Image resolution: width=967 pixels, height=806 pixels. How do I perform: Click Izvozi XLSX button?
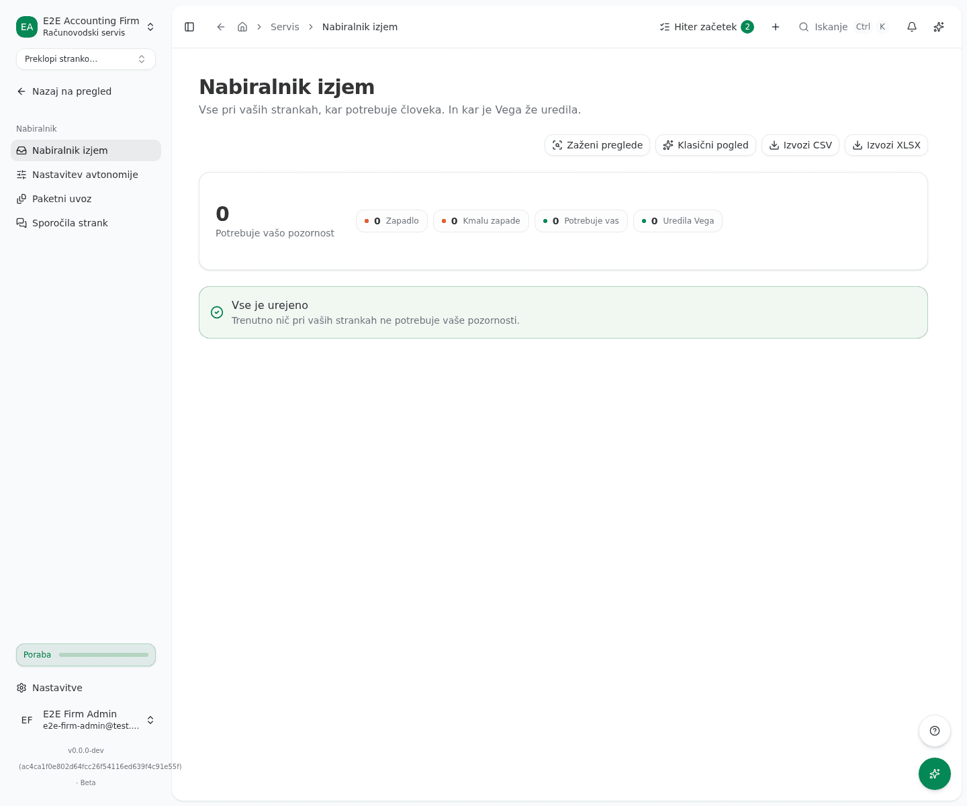pos(886,145)
